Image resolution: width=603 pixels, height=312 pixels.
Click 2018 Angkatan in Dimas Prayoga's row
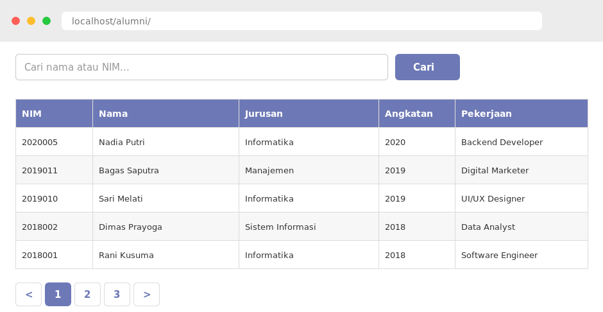(417, 227)
